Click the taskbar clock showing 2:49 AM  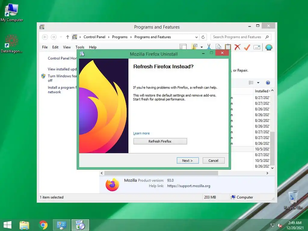click(x=295, y=225)
